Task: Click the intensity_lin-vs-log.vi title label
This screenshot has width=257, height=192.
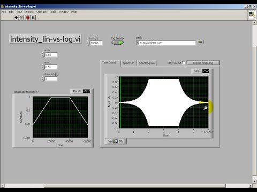Action: coord(46,39)
